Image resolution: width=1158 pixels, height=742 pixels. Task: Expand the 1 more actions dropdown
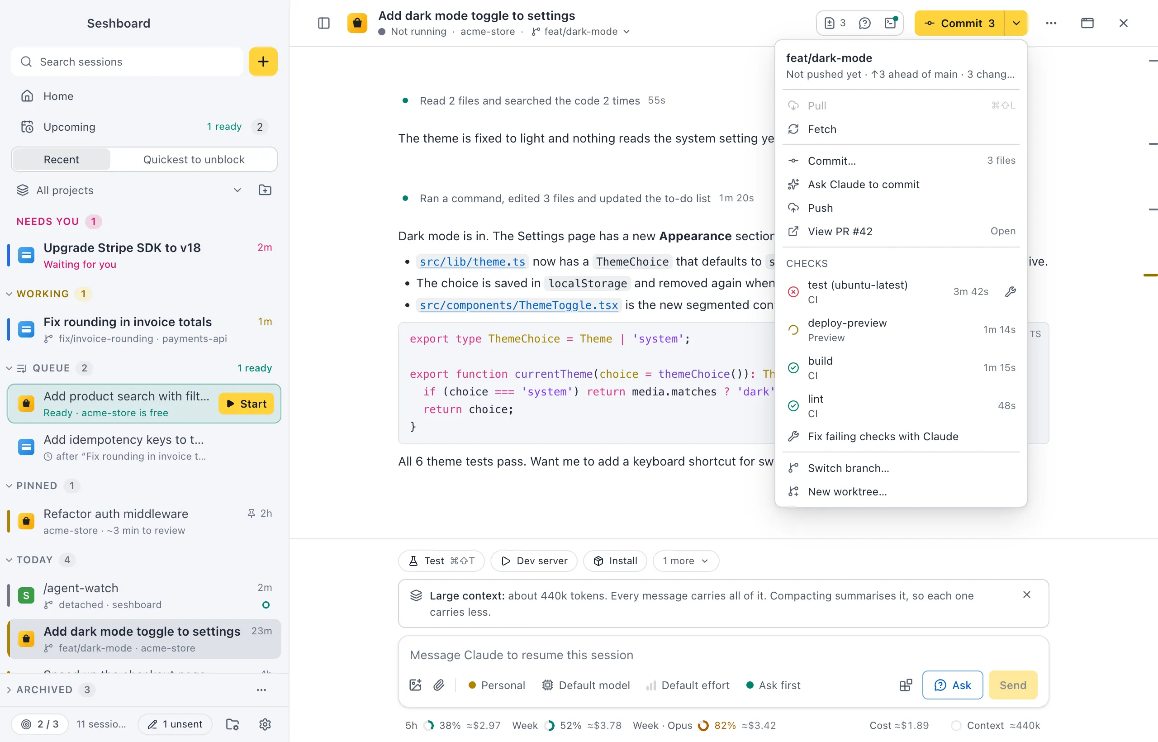point(686,561)
